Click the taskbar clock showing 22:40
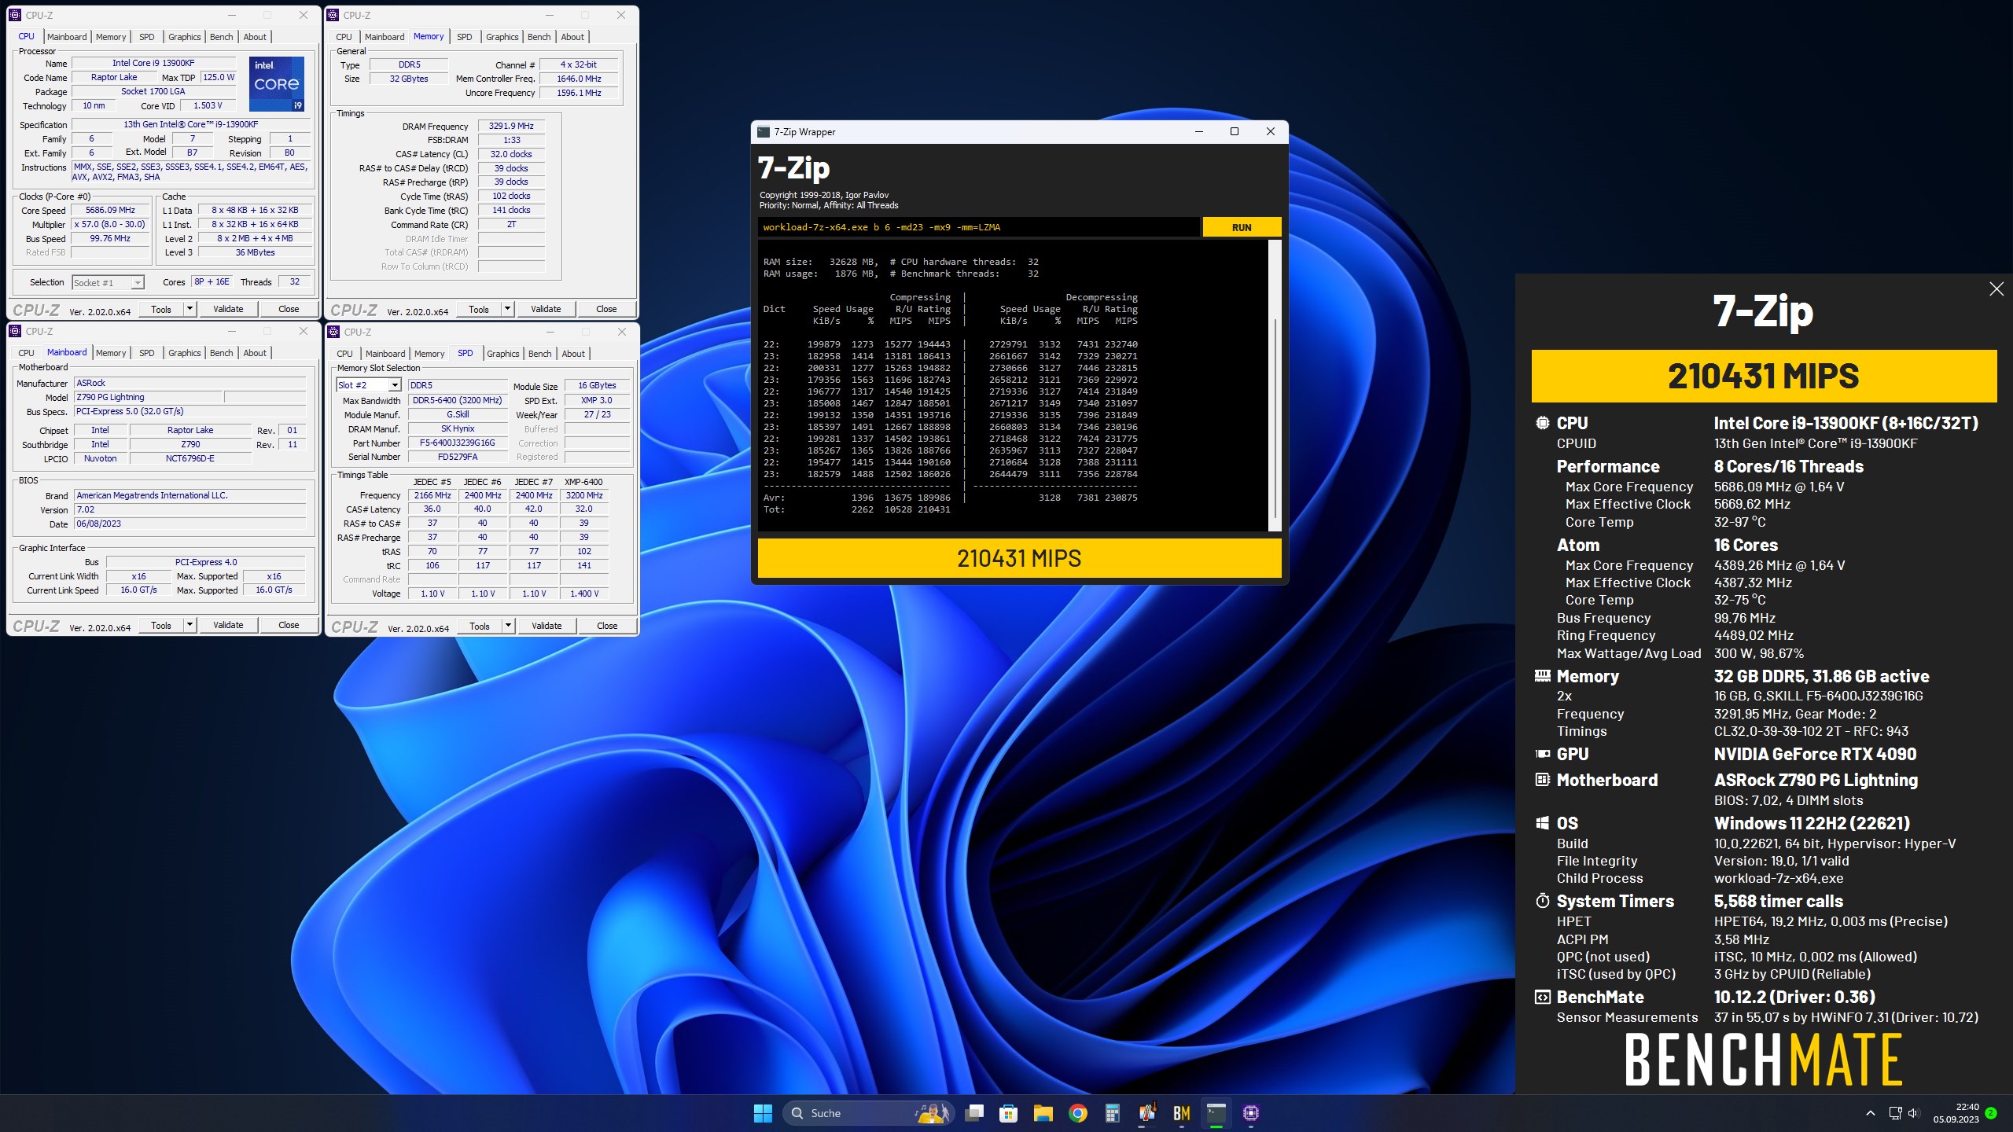The width and height of the screenshot is (2013, 1132). pyautogui.click(x=1956, y=1113)
